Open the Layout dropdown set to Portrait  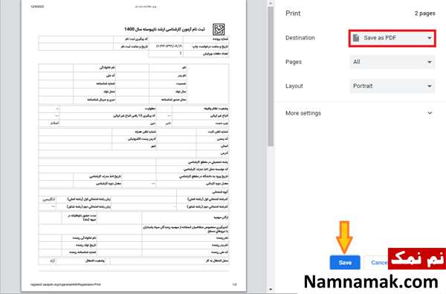[x=392, y=86]
